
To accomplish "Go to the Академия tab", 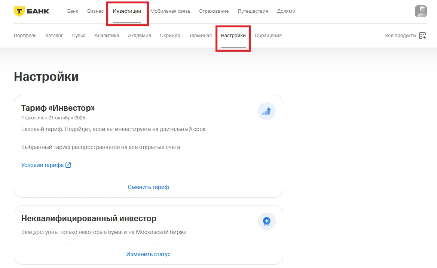I will [139, 36].
